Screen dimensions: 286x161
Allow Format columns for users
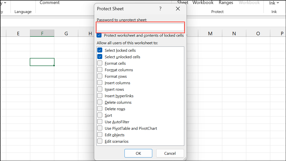coord(100,70)
